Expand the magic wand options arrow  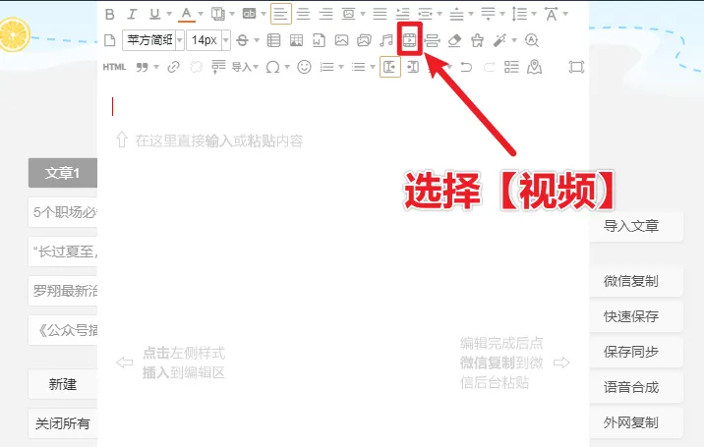pos(514,40)
